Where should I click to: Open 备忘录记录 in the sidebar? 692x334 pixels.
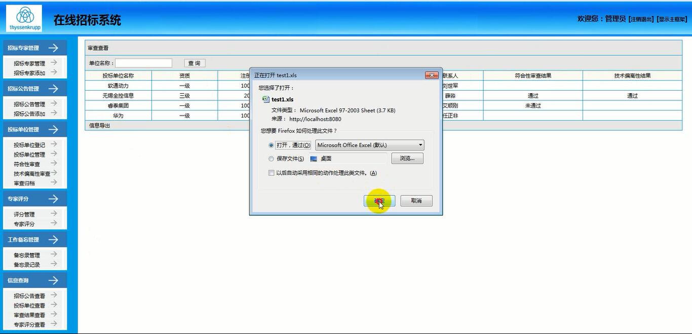point(27,265)
